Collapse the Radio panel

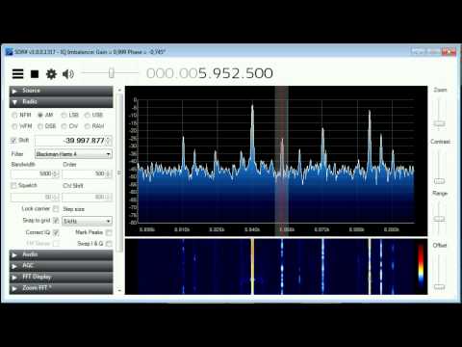click(61, 102)
